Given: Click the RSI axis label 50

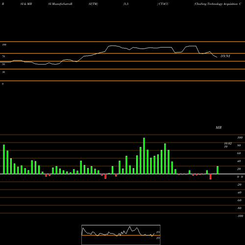Looking at the screenshot, I should point(3,64).
